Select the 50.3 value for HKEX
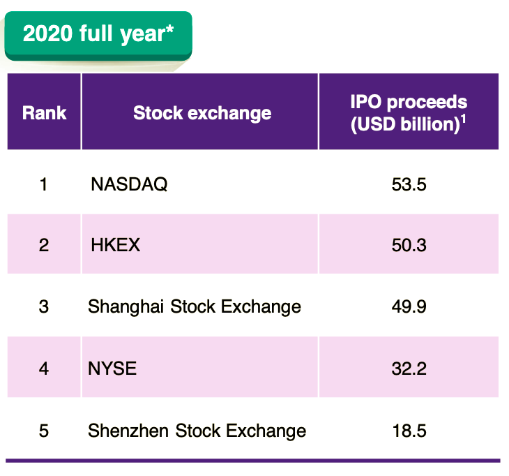This screenshot has width=509, height=476. coord(409,245)
